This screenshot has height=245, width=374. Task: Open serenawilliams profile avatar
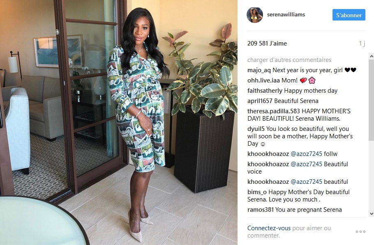coord(255,15)
